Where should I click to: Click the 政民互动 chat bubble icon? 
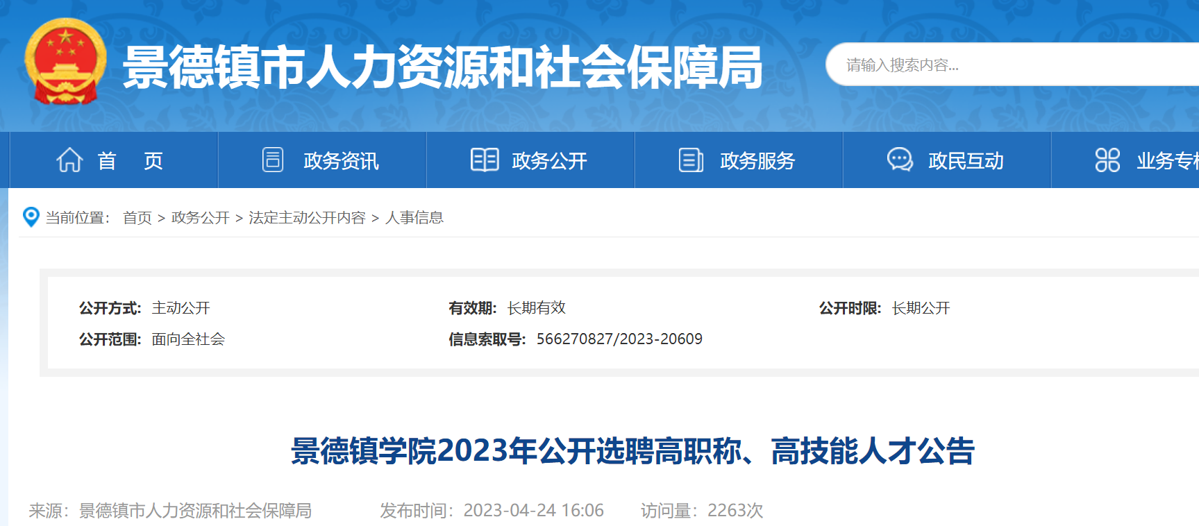coord(900,160)
